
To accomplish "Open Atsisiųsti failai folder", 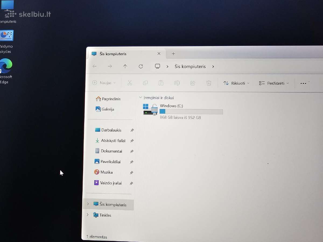I will [x=110, y=141].
